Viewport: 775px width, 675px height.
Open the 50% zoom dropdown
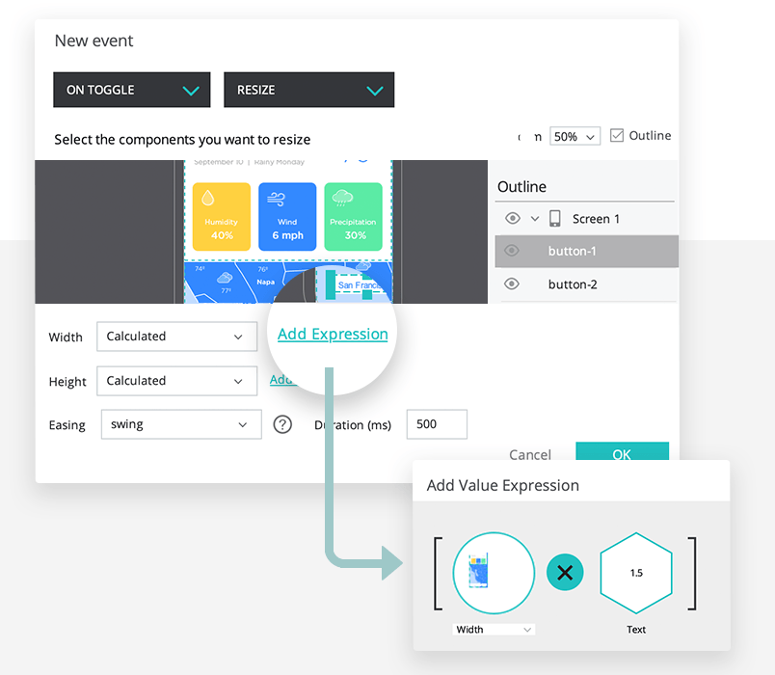click(x=575, y=136)
